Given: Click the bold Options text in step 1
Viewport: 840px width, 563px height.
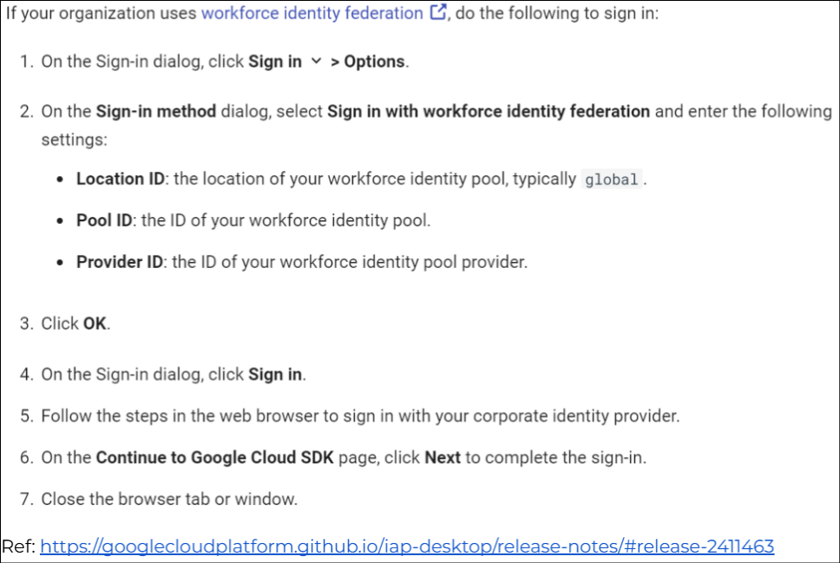Looking at the screenshot, I should pyautogui.click(x=374, y=62).
